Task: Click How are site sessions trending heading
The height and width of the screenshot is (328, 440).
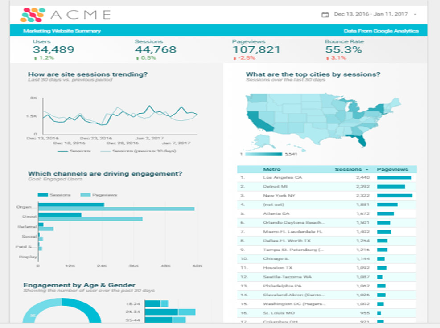Action: point(87,74)
